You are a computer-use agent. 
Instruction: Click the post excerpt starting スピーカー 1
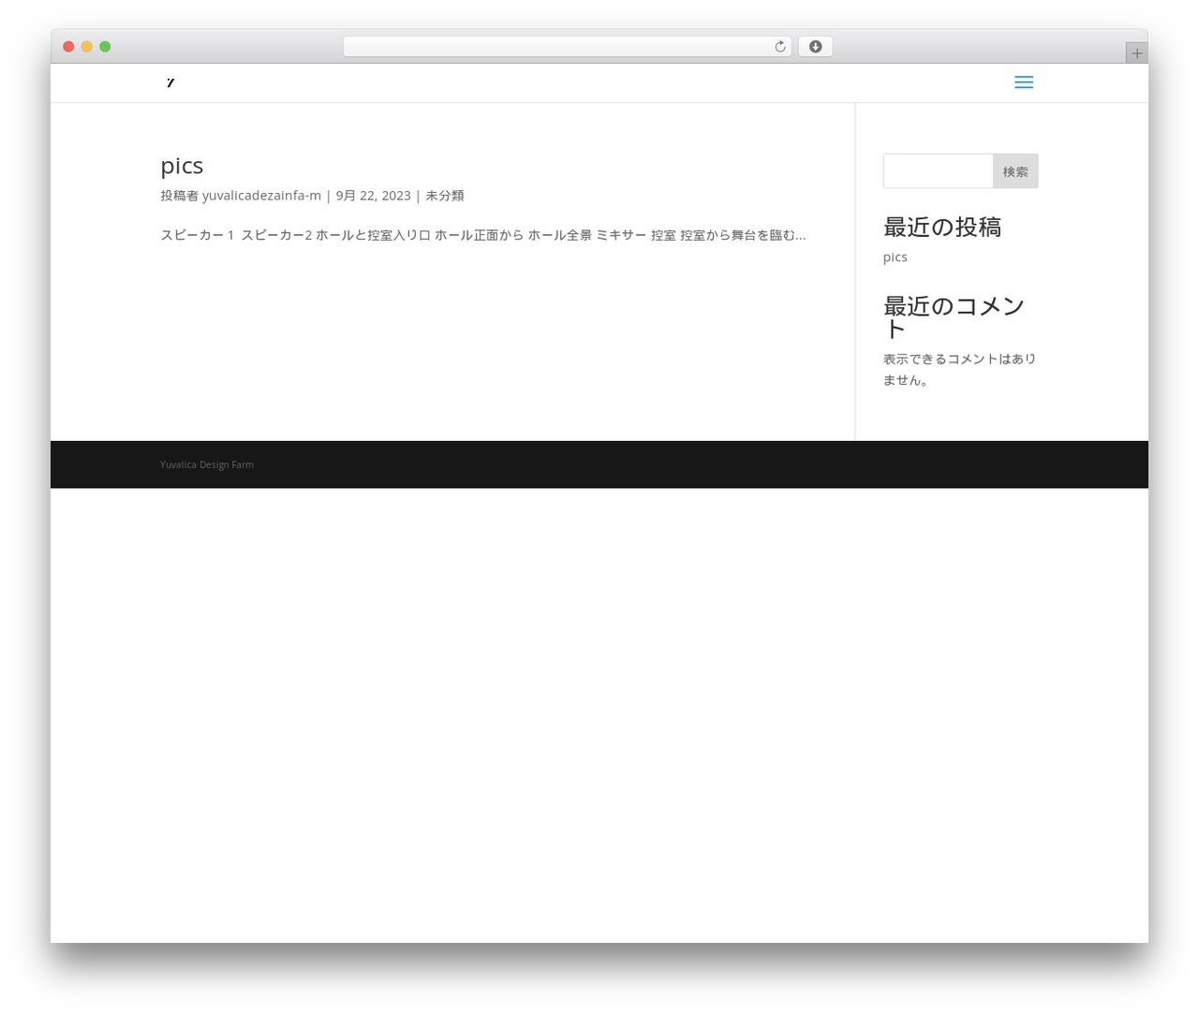tap(482, 235)
